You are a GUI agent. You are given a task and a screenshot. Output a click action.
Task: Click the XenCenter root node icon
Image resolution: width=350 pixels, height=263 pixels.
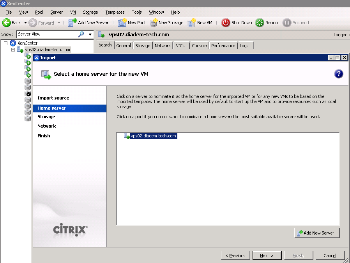[13, 43]
